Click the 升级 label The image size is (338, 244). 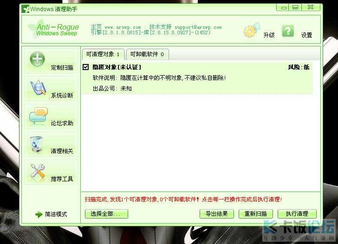(x=269, y=35)
